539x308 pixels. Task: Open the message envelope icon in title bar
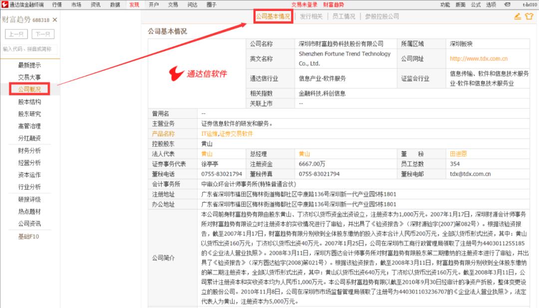pyautogui.click(x=508, y=4)
